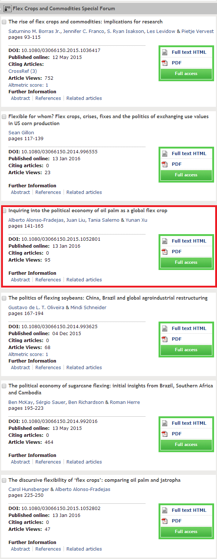Screen dimensions: 217x559
Task: Click 'Altmetric score: 1' under the soybeans article
Action: 28,354
